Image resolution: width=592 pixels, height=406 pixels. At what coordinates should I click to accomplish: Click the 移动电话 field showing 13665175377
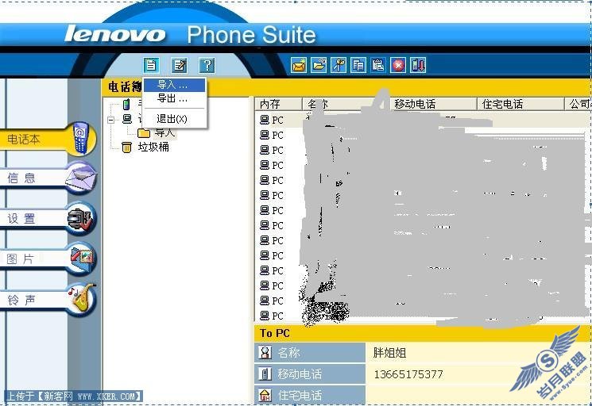478,374
